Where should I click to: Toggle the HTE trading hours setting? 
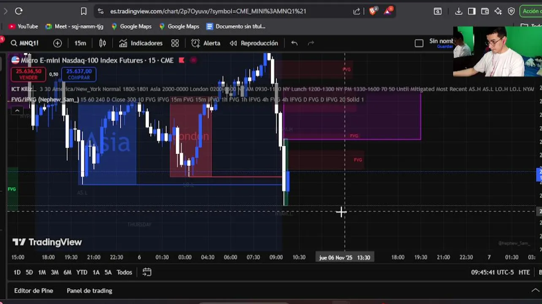point(524,272)
